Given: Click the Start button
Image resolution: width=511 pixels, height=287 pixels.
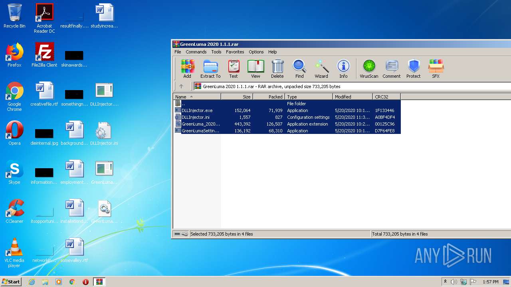Looking at the screenshot, I should point(11,282).
